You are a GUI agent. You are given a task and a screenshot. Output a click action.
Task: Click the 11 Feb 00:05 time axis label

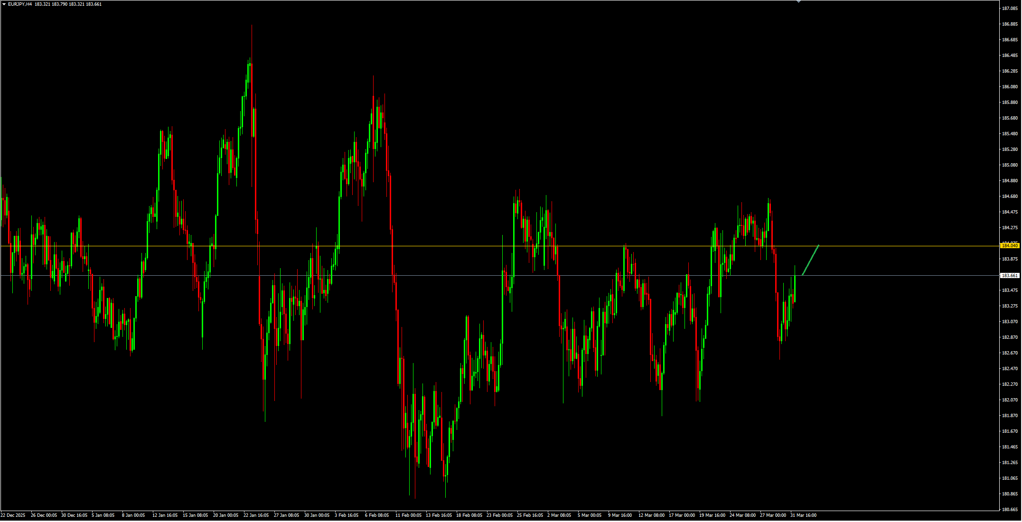(x=408, y=515)
